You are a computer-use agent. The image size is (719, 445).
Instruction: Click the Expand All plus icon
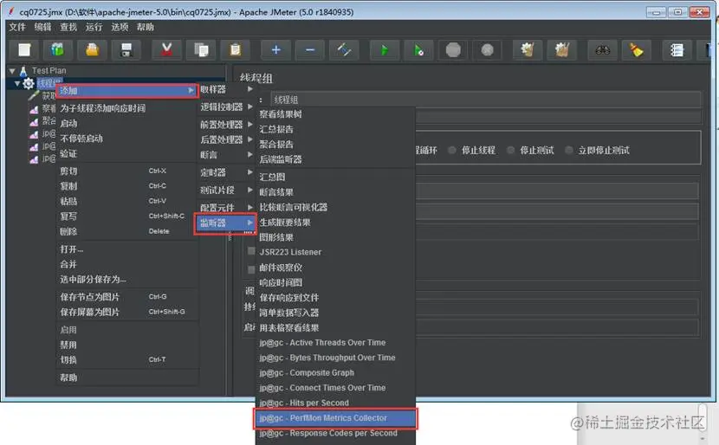[276, 49]
